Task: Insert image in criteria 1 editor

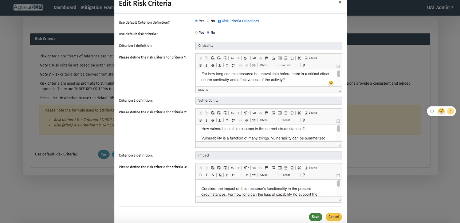Action: [274, 58]
